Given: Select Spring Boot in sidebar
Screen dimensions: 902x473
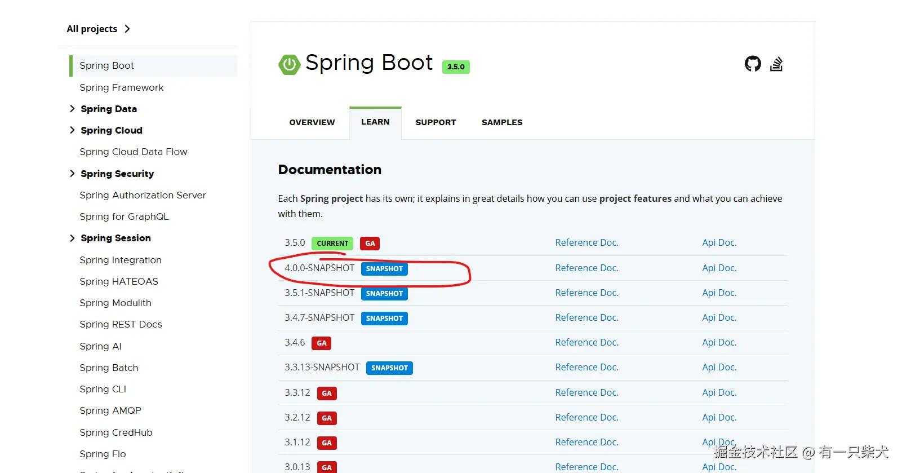Looking at the screenshot, I should [x=153, y=65].
